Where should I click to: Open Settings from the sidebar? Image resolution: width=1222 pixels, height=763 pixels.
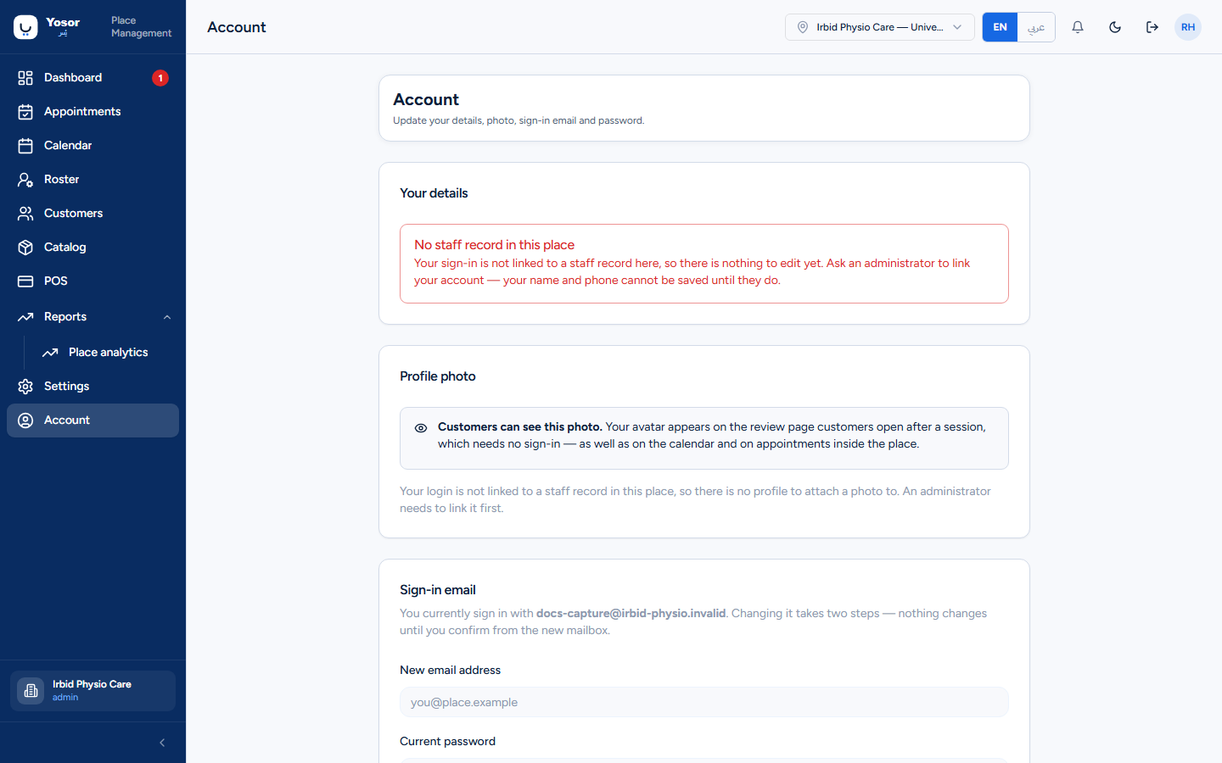point(92,387)
